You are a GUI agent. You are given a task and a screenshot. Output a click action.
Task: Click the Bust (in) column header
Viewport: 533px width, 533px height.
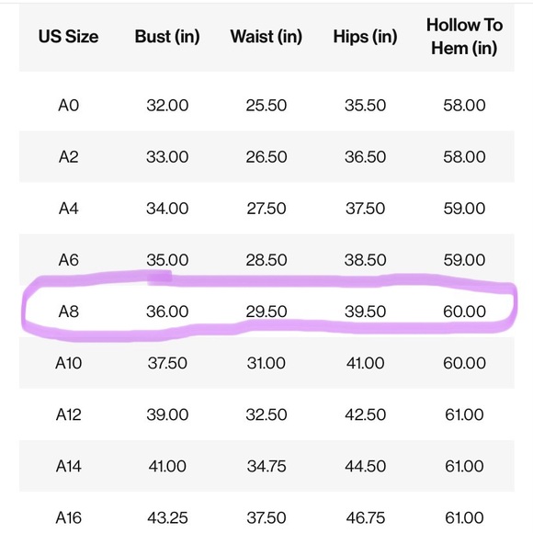click(x=167, y=37)
